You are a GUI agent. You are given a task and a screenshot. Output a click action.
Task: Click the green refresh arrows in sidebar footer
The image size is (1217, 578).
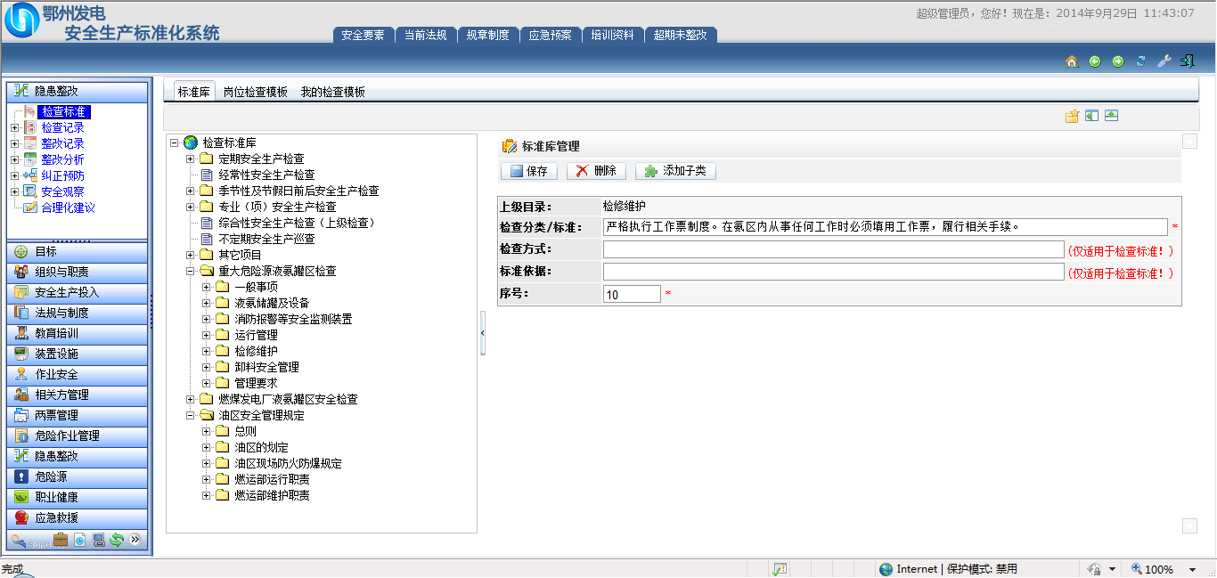pos(117,540)
